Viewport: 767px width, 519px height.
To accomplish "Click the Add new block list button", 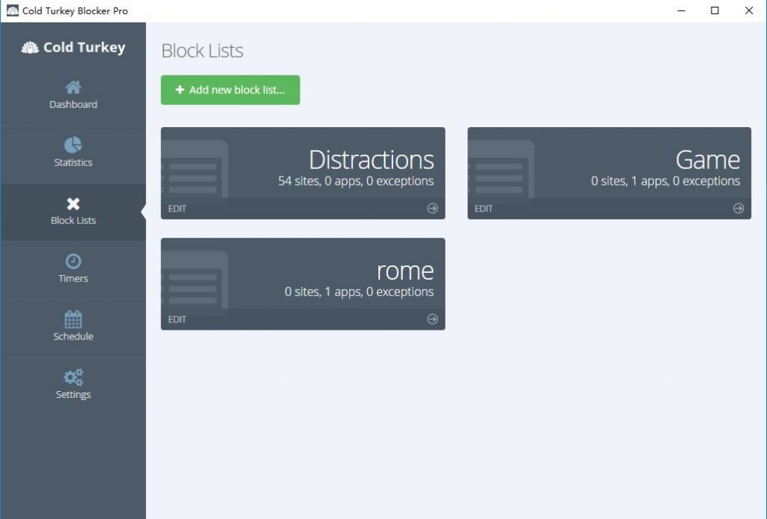I will coord(230,90).
